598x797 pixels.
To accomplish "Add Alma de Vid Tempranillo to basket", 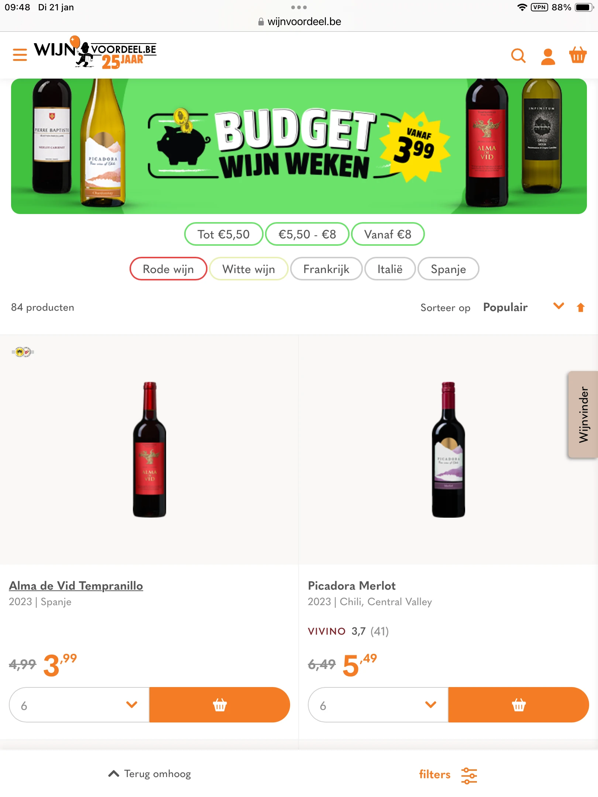I will pos(220,705).
